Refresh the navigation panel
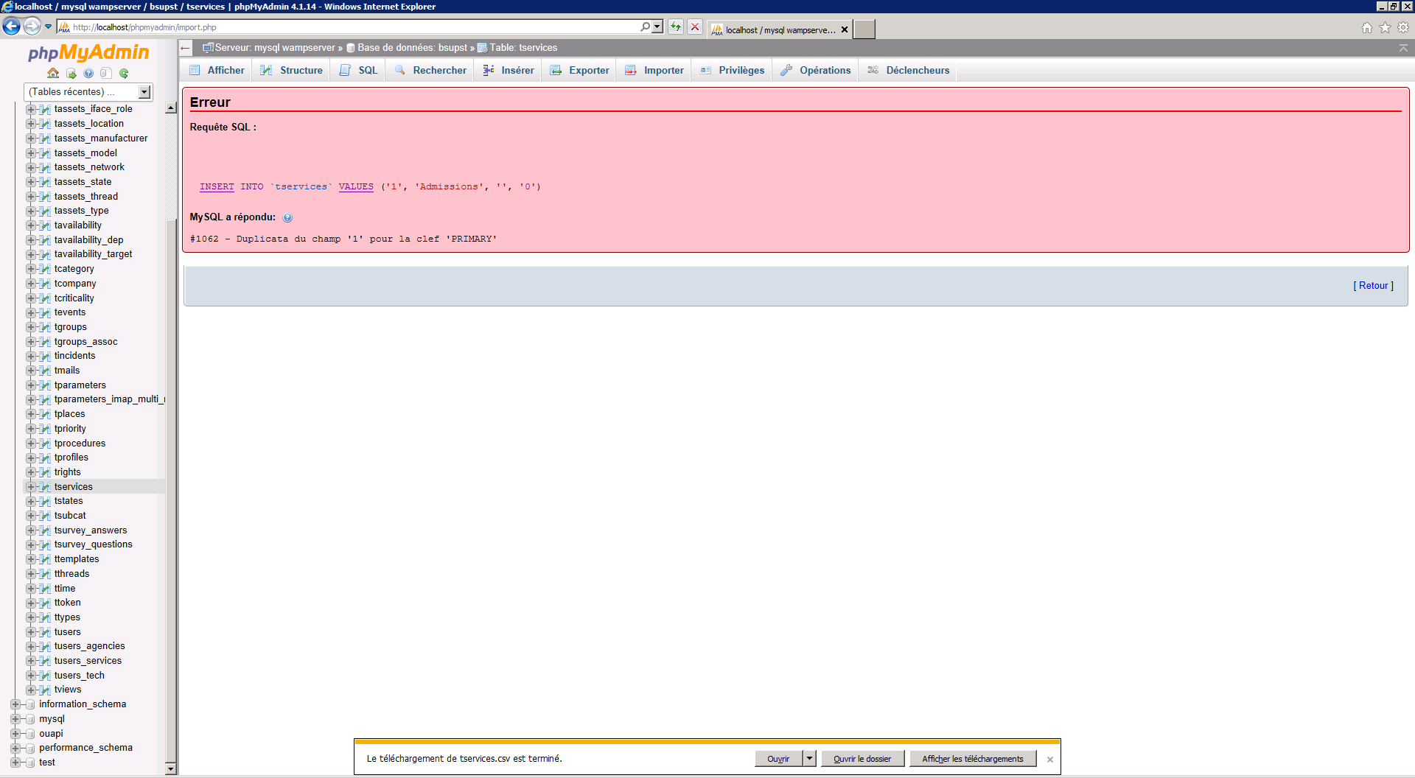Viewport: 1415px width, 778px height. coord(124,74)
